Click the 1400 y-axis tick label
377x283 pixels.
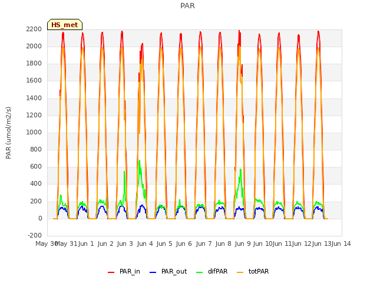[x=34, y=98]
